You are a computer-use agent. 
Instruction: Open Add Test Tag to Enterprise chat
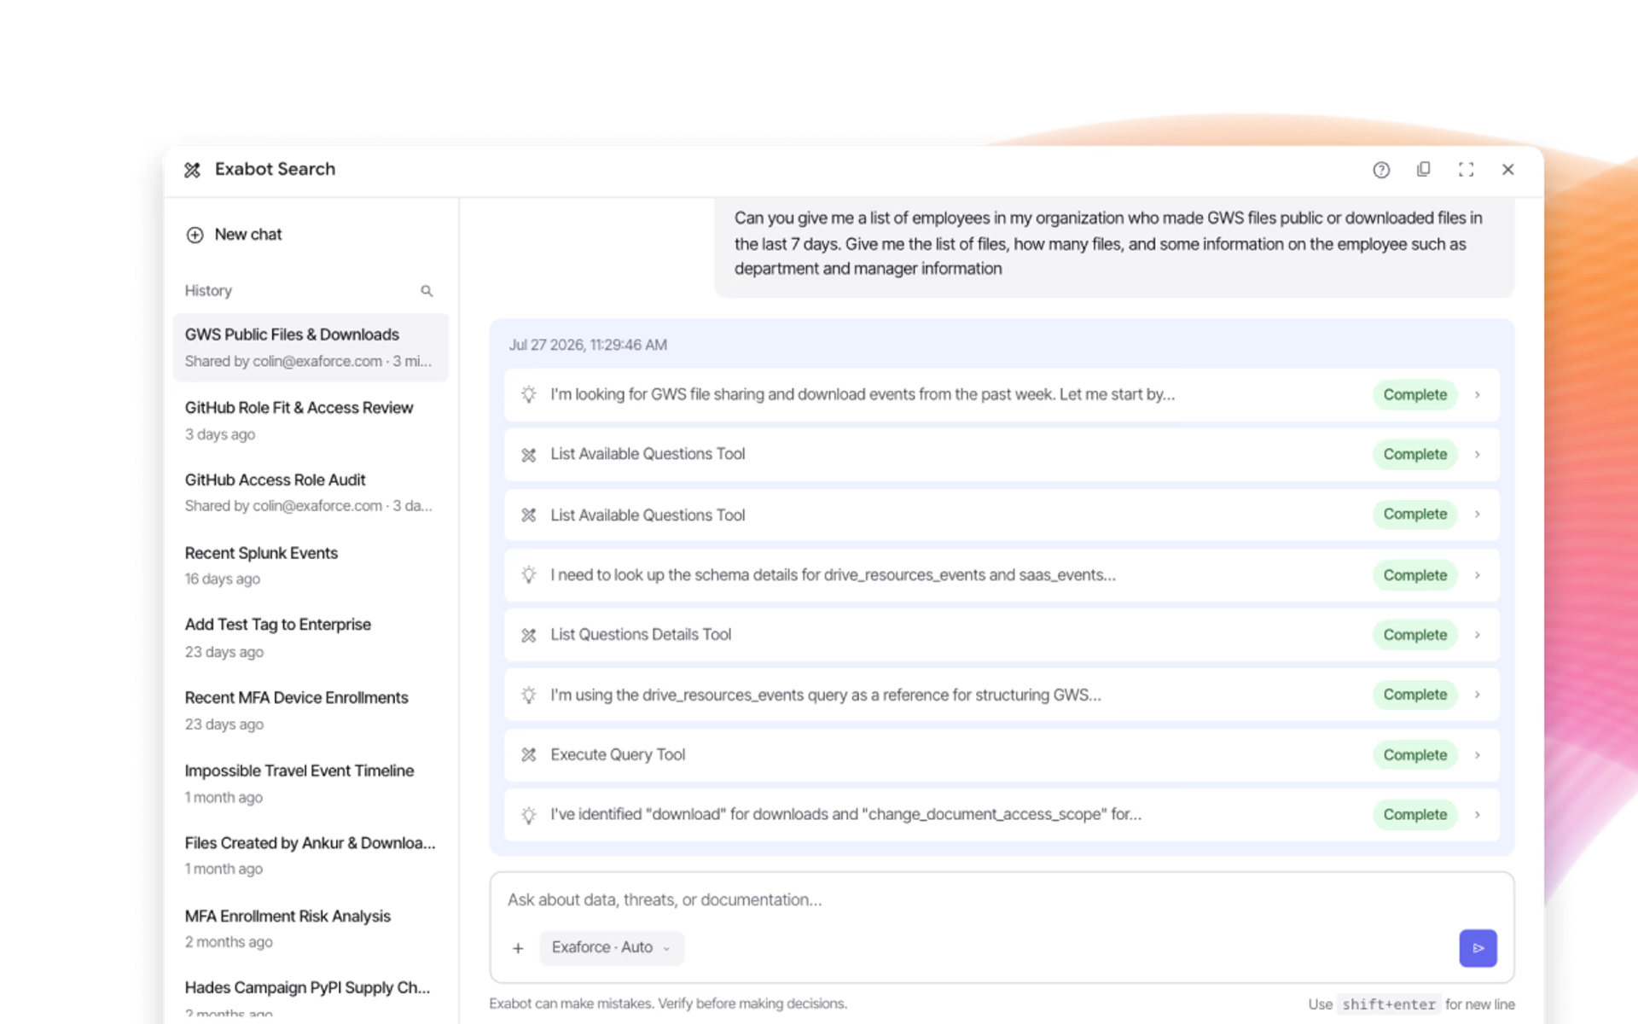(x=311, y=637)
